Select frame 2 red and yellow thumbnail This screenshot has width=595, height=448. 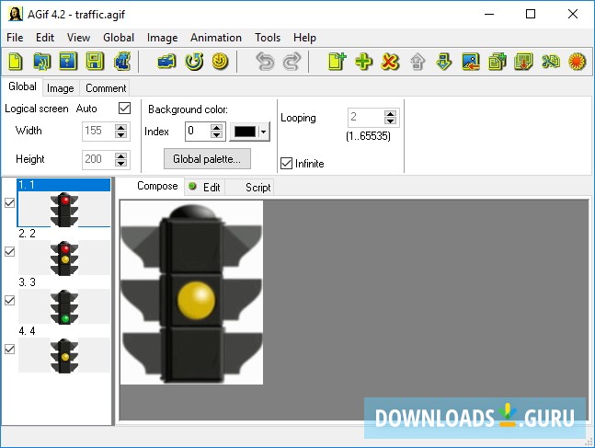coord(64,258)
